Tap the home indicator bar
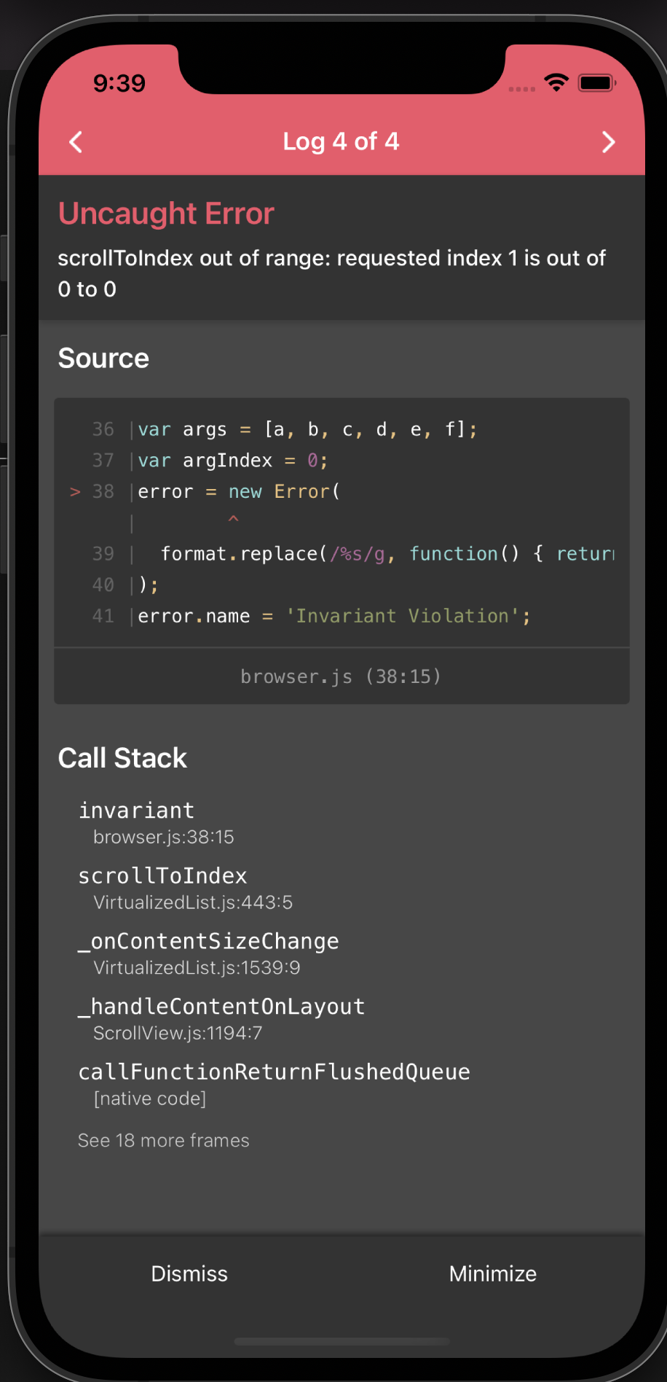 click(342, 1341)
